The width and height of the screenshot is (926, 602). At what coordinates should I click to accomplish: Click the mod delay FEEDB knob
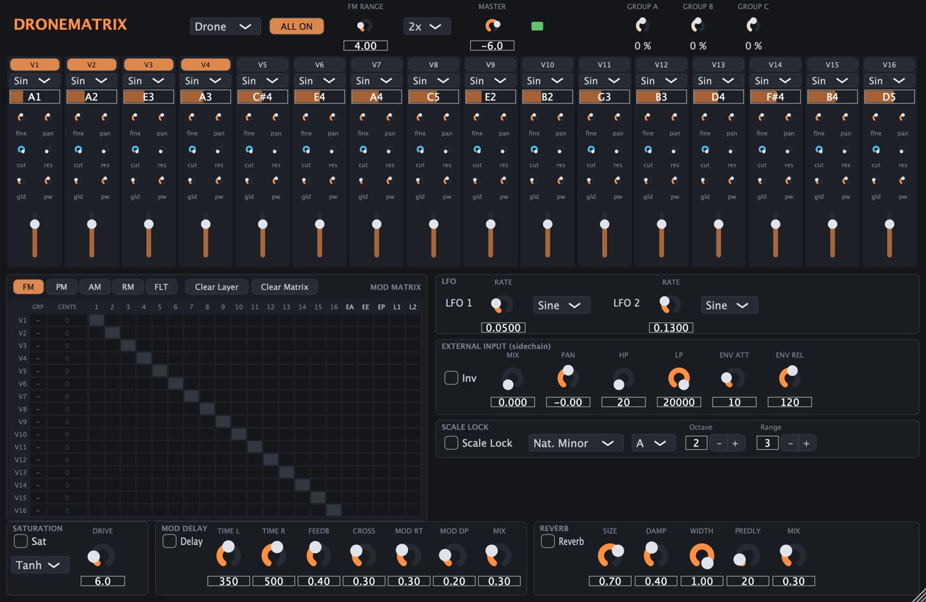click(319, 554)
